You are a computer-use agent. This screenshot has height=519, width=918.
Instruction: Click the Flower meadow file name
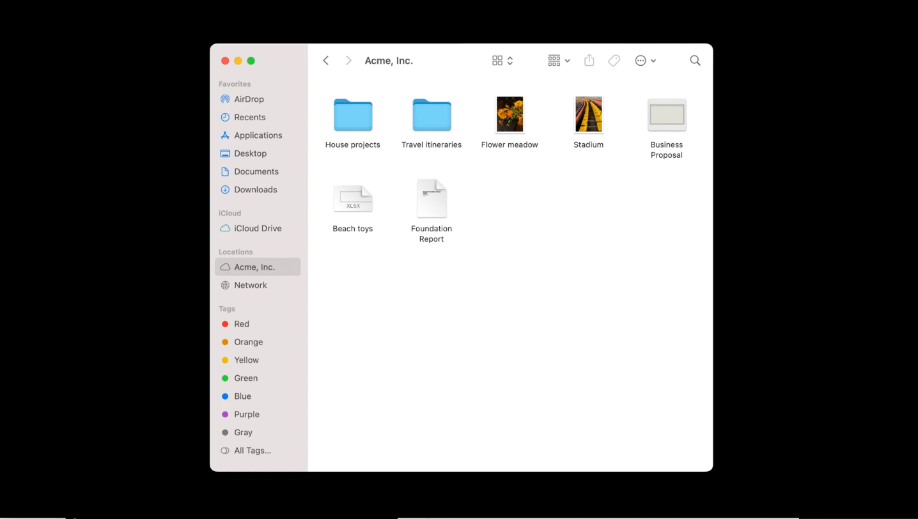point(510,145)
